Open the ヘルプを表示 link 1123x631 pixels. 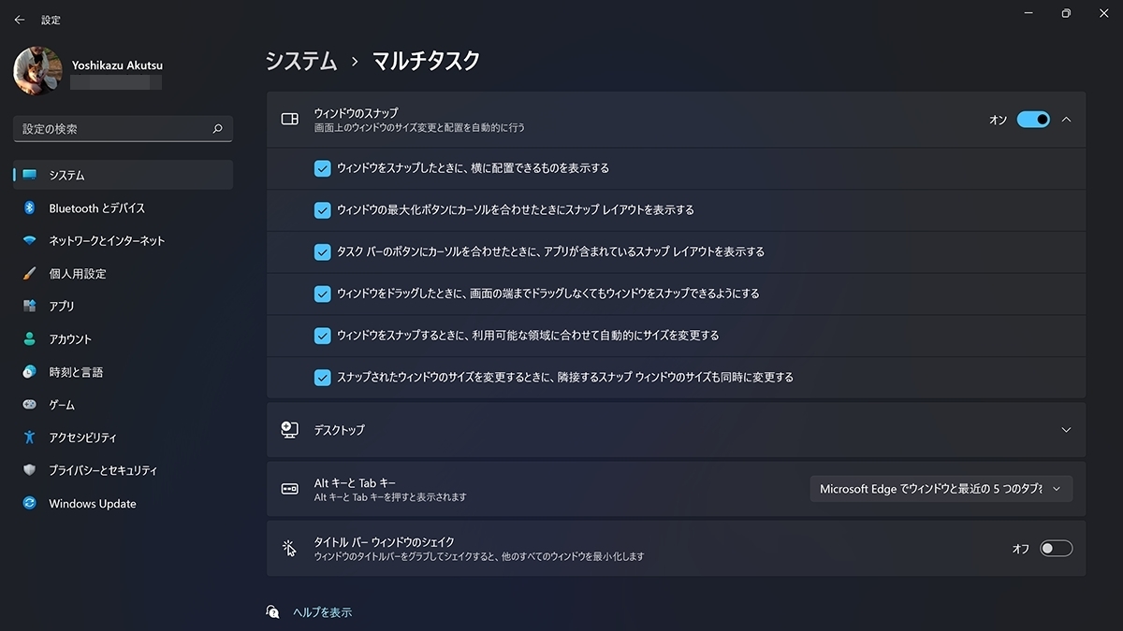[323, 612]
